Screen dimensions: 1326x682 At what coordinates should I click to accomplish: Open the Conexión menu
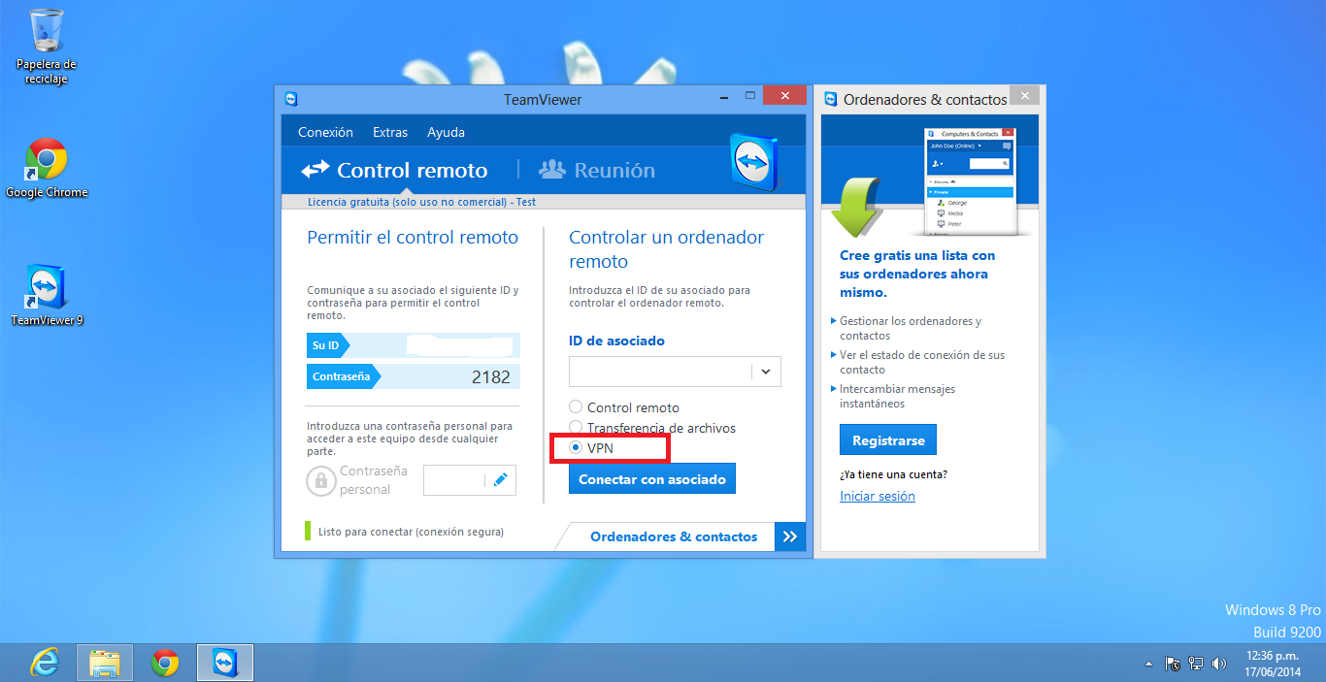(x=325, y=132)
